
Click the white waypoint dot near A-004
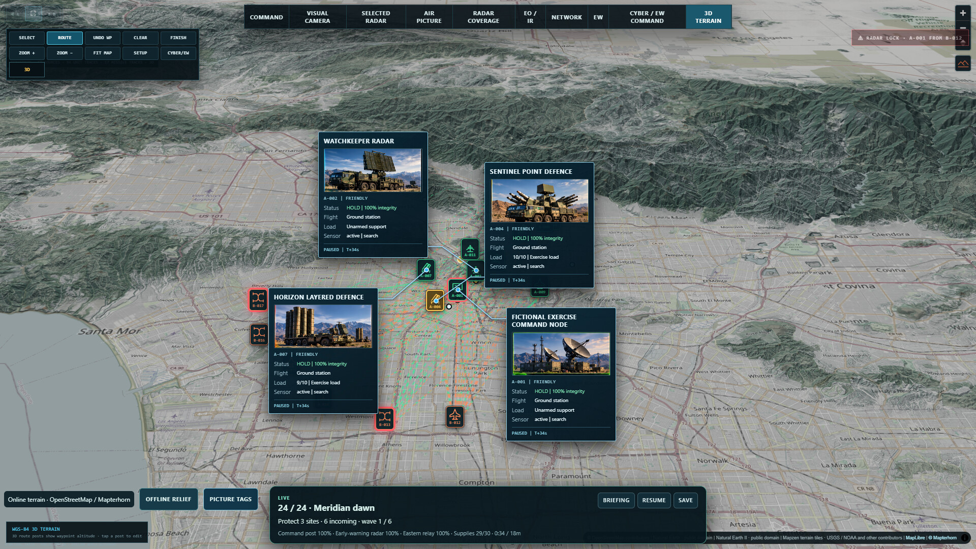[449, 307]
